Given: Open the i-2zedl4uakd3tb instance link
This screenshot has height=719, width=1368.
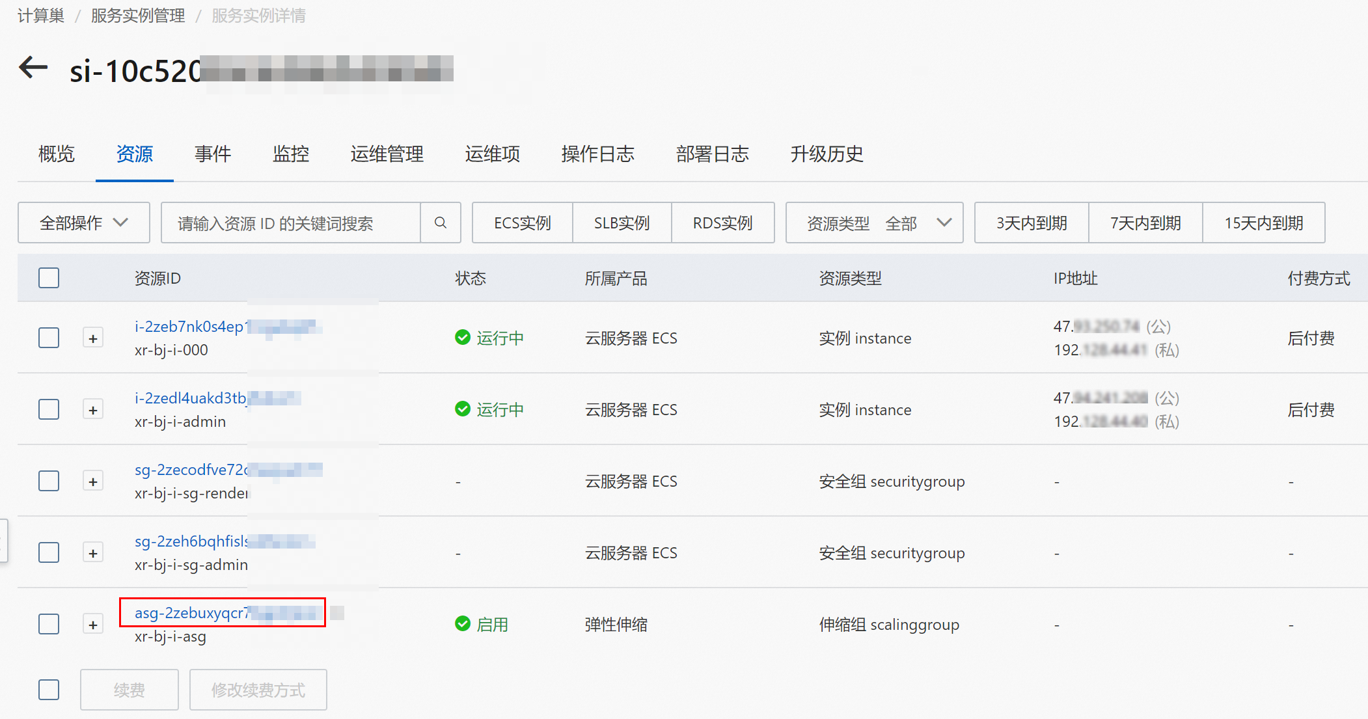Looking at the screenshot, I should [x=217, y=398].
